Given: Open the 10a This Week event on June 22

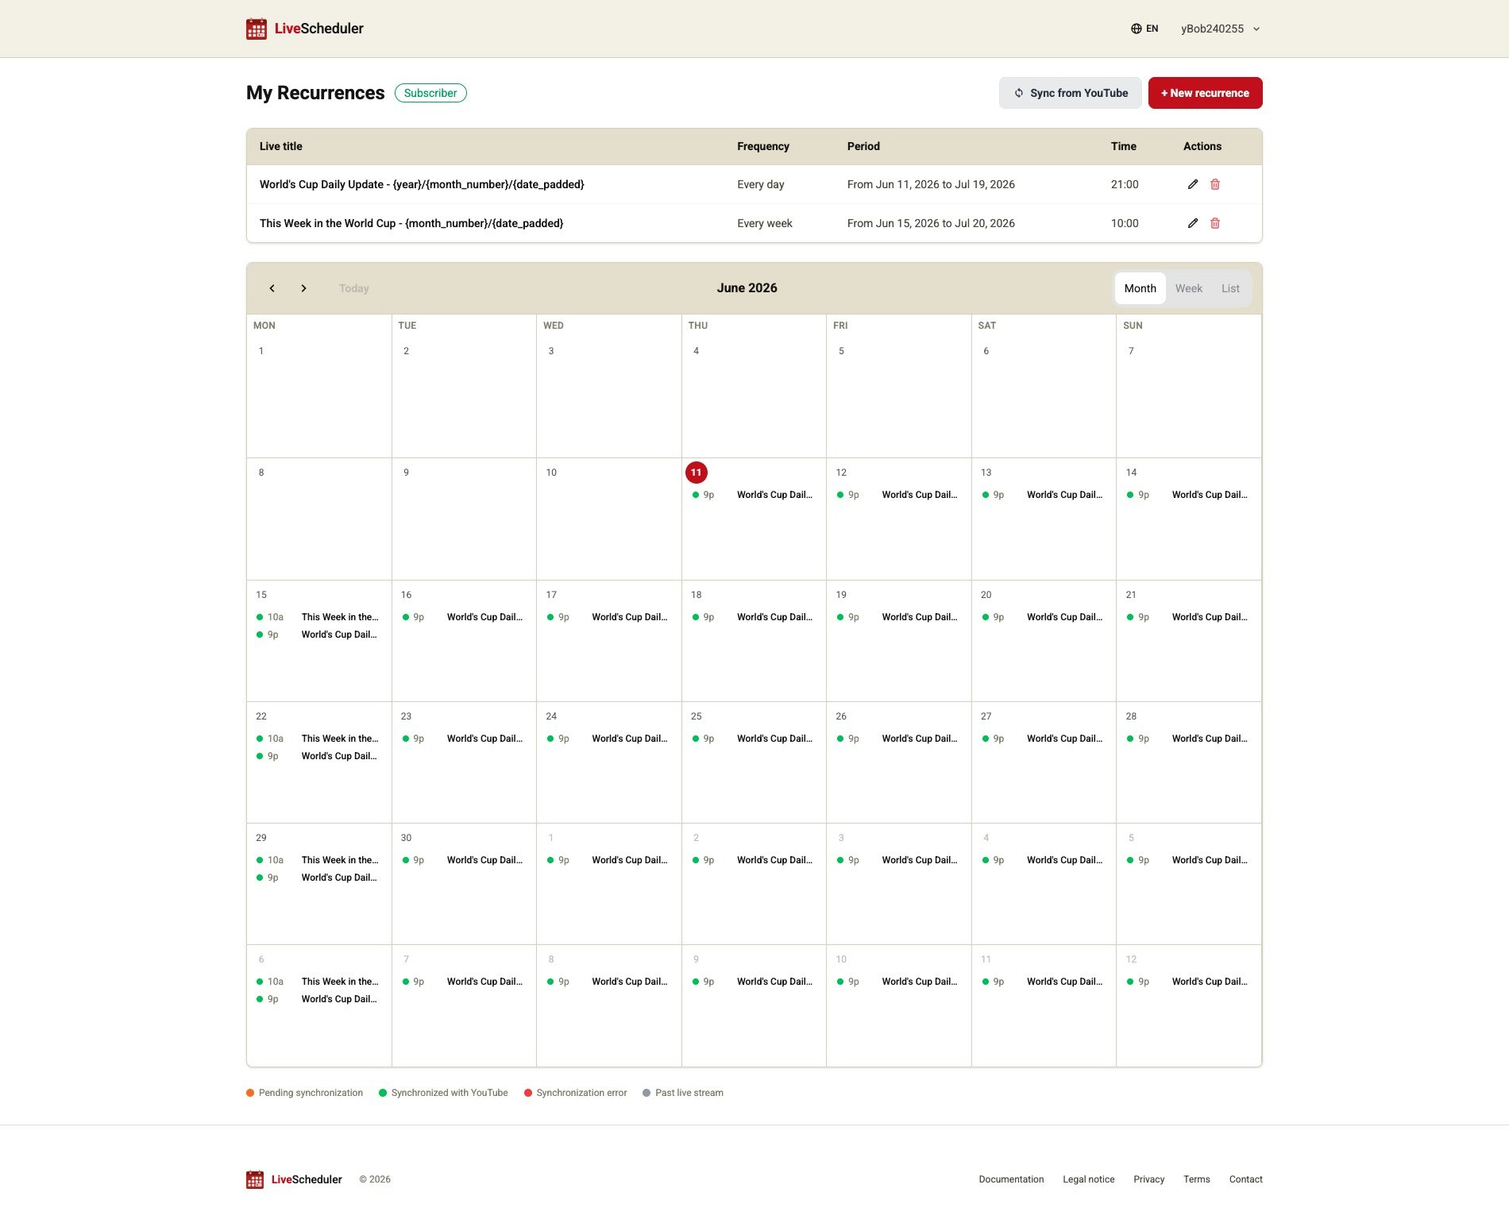Looking at the screenshot, I should (x=318, y=739).
